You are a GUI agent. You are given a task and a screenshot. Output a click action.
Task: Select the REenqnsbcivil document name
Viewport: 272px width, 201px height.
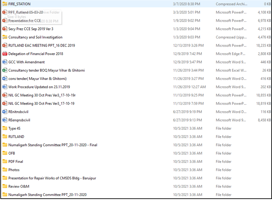click(x=19, y=120)
